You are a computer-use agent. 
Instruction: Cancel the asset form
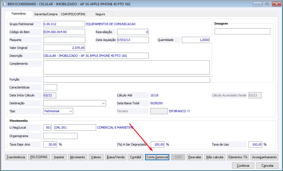[x=267, y=166]
